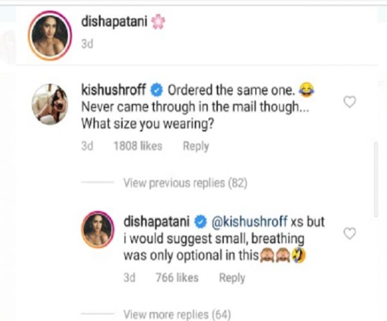Click kishushroff's verified badge
The image size is (387, 321).
point(157,90)
